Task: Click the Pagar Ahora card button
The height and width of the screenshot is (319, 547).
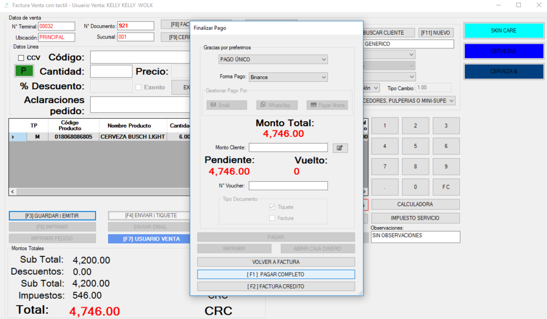Action: [327, 105]
